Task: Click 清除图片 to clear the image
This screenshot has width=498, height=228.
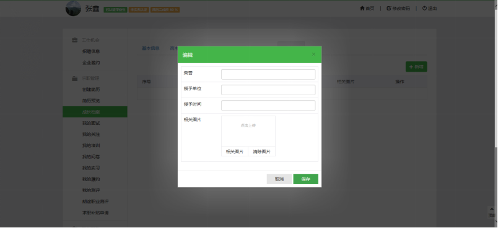Action: pos(262,151)
